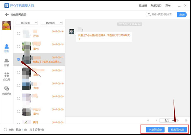Click the 微信聊天记录 page title
Image resolution: width=191 pixels, height=135 pixels.
(x=18, y=15)
